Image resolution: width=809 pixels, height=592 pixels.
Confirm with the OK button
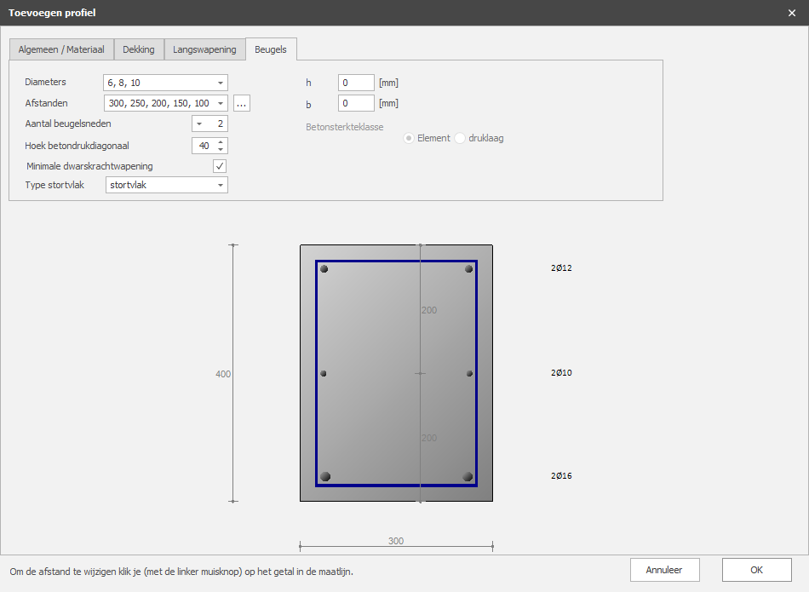757,570
